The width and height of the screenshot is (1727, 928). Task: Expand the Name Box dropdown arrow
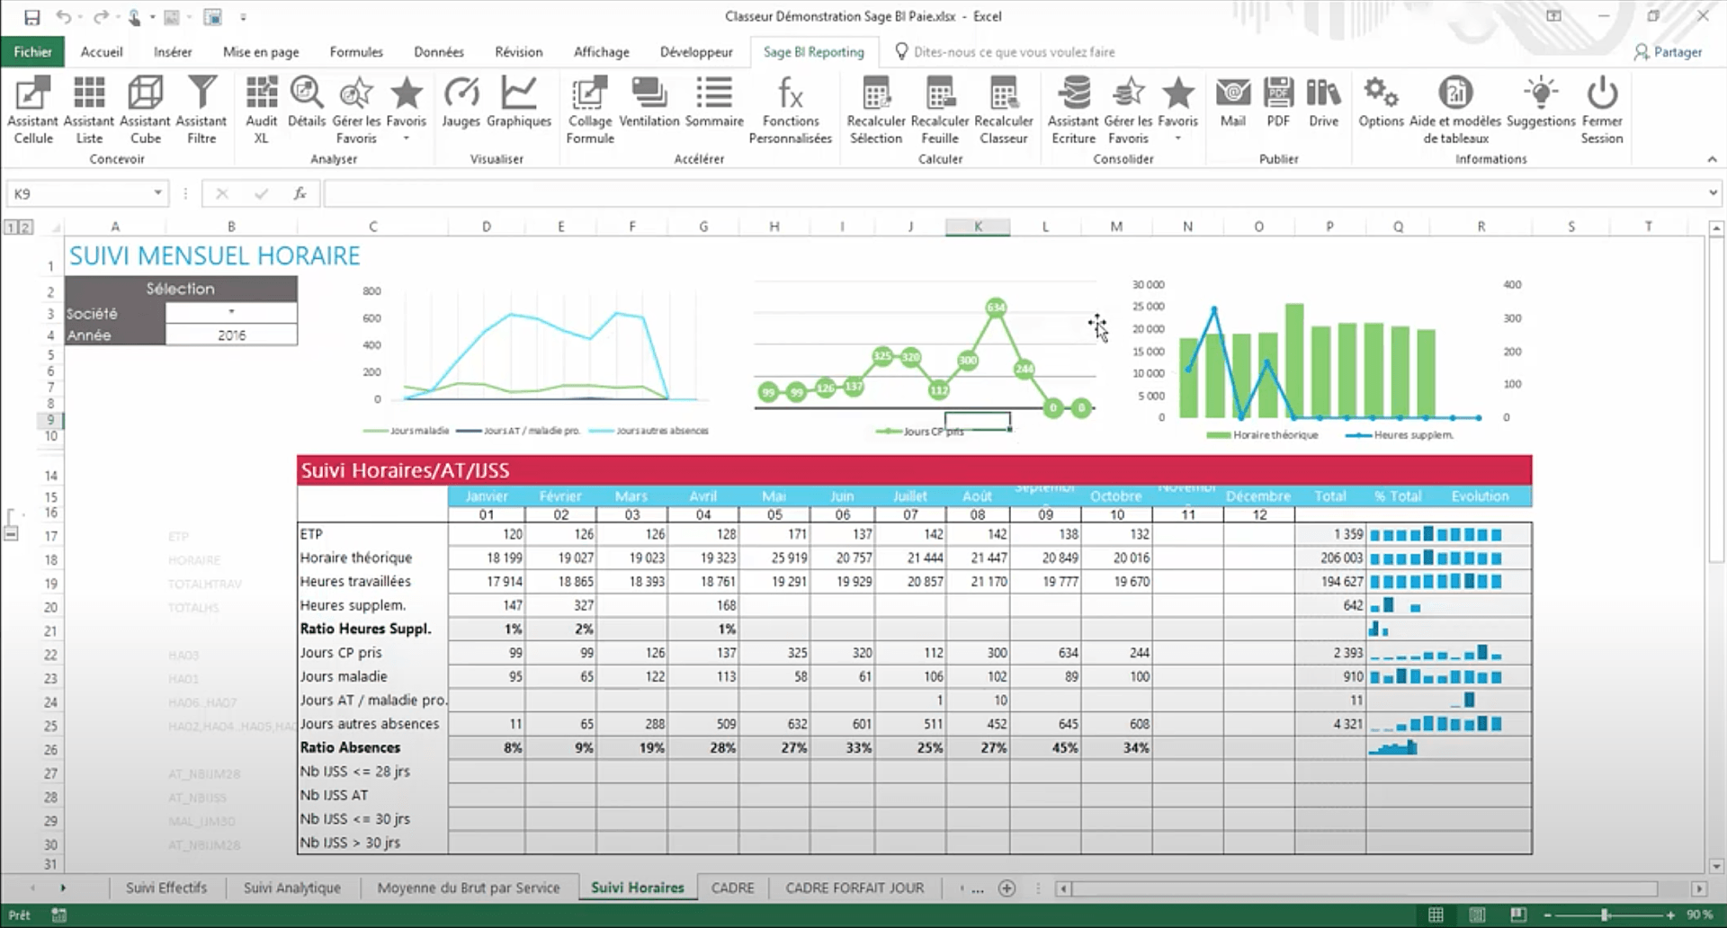click(157, 193)
